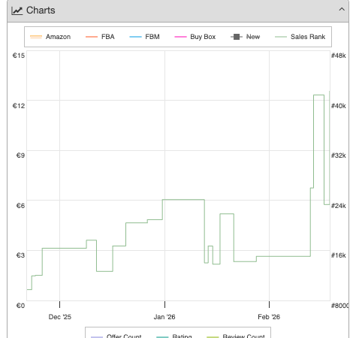Image resolution: width=356 pixels, height=338 pixels.
Task: Toggle the Review Count legend item
Action: tap(236, 336)
